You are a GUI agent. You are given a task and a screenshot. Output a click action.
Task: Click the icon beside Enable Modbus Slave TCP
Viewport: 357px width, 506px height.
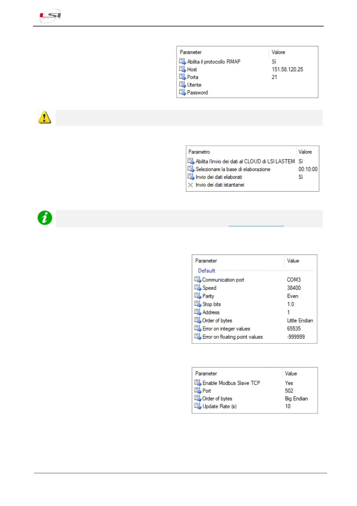(198, 383)
